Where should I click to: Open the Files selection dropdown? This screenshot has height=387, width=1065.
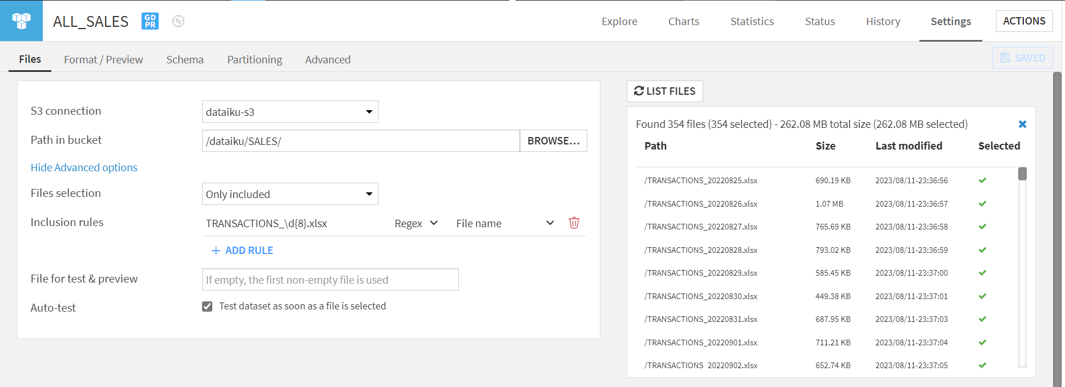(290, 194)
